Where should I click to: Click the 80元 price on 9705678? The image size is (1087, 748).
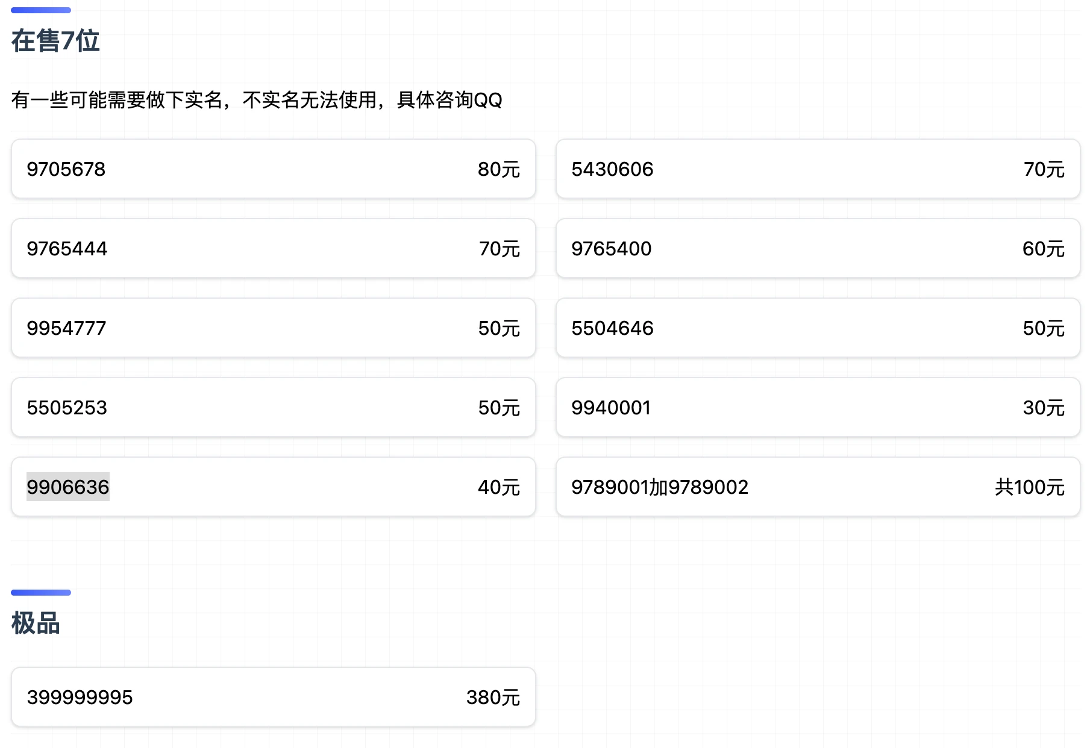coord(498,169)
